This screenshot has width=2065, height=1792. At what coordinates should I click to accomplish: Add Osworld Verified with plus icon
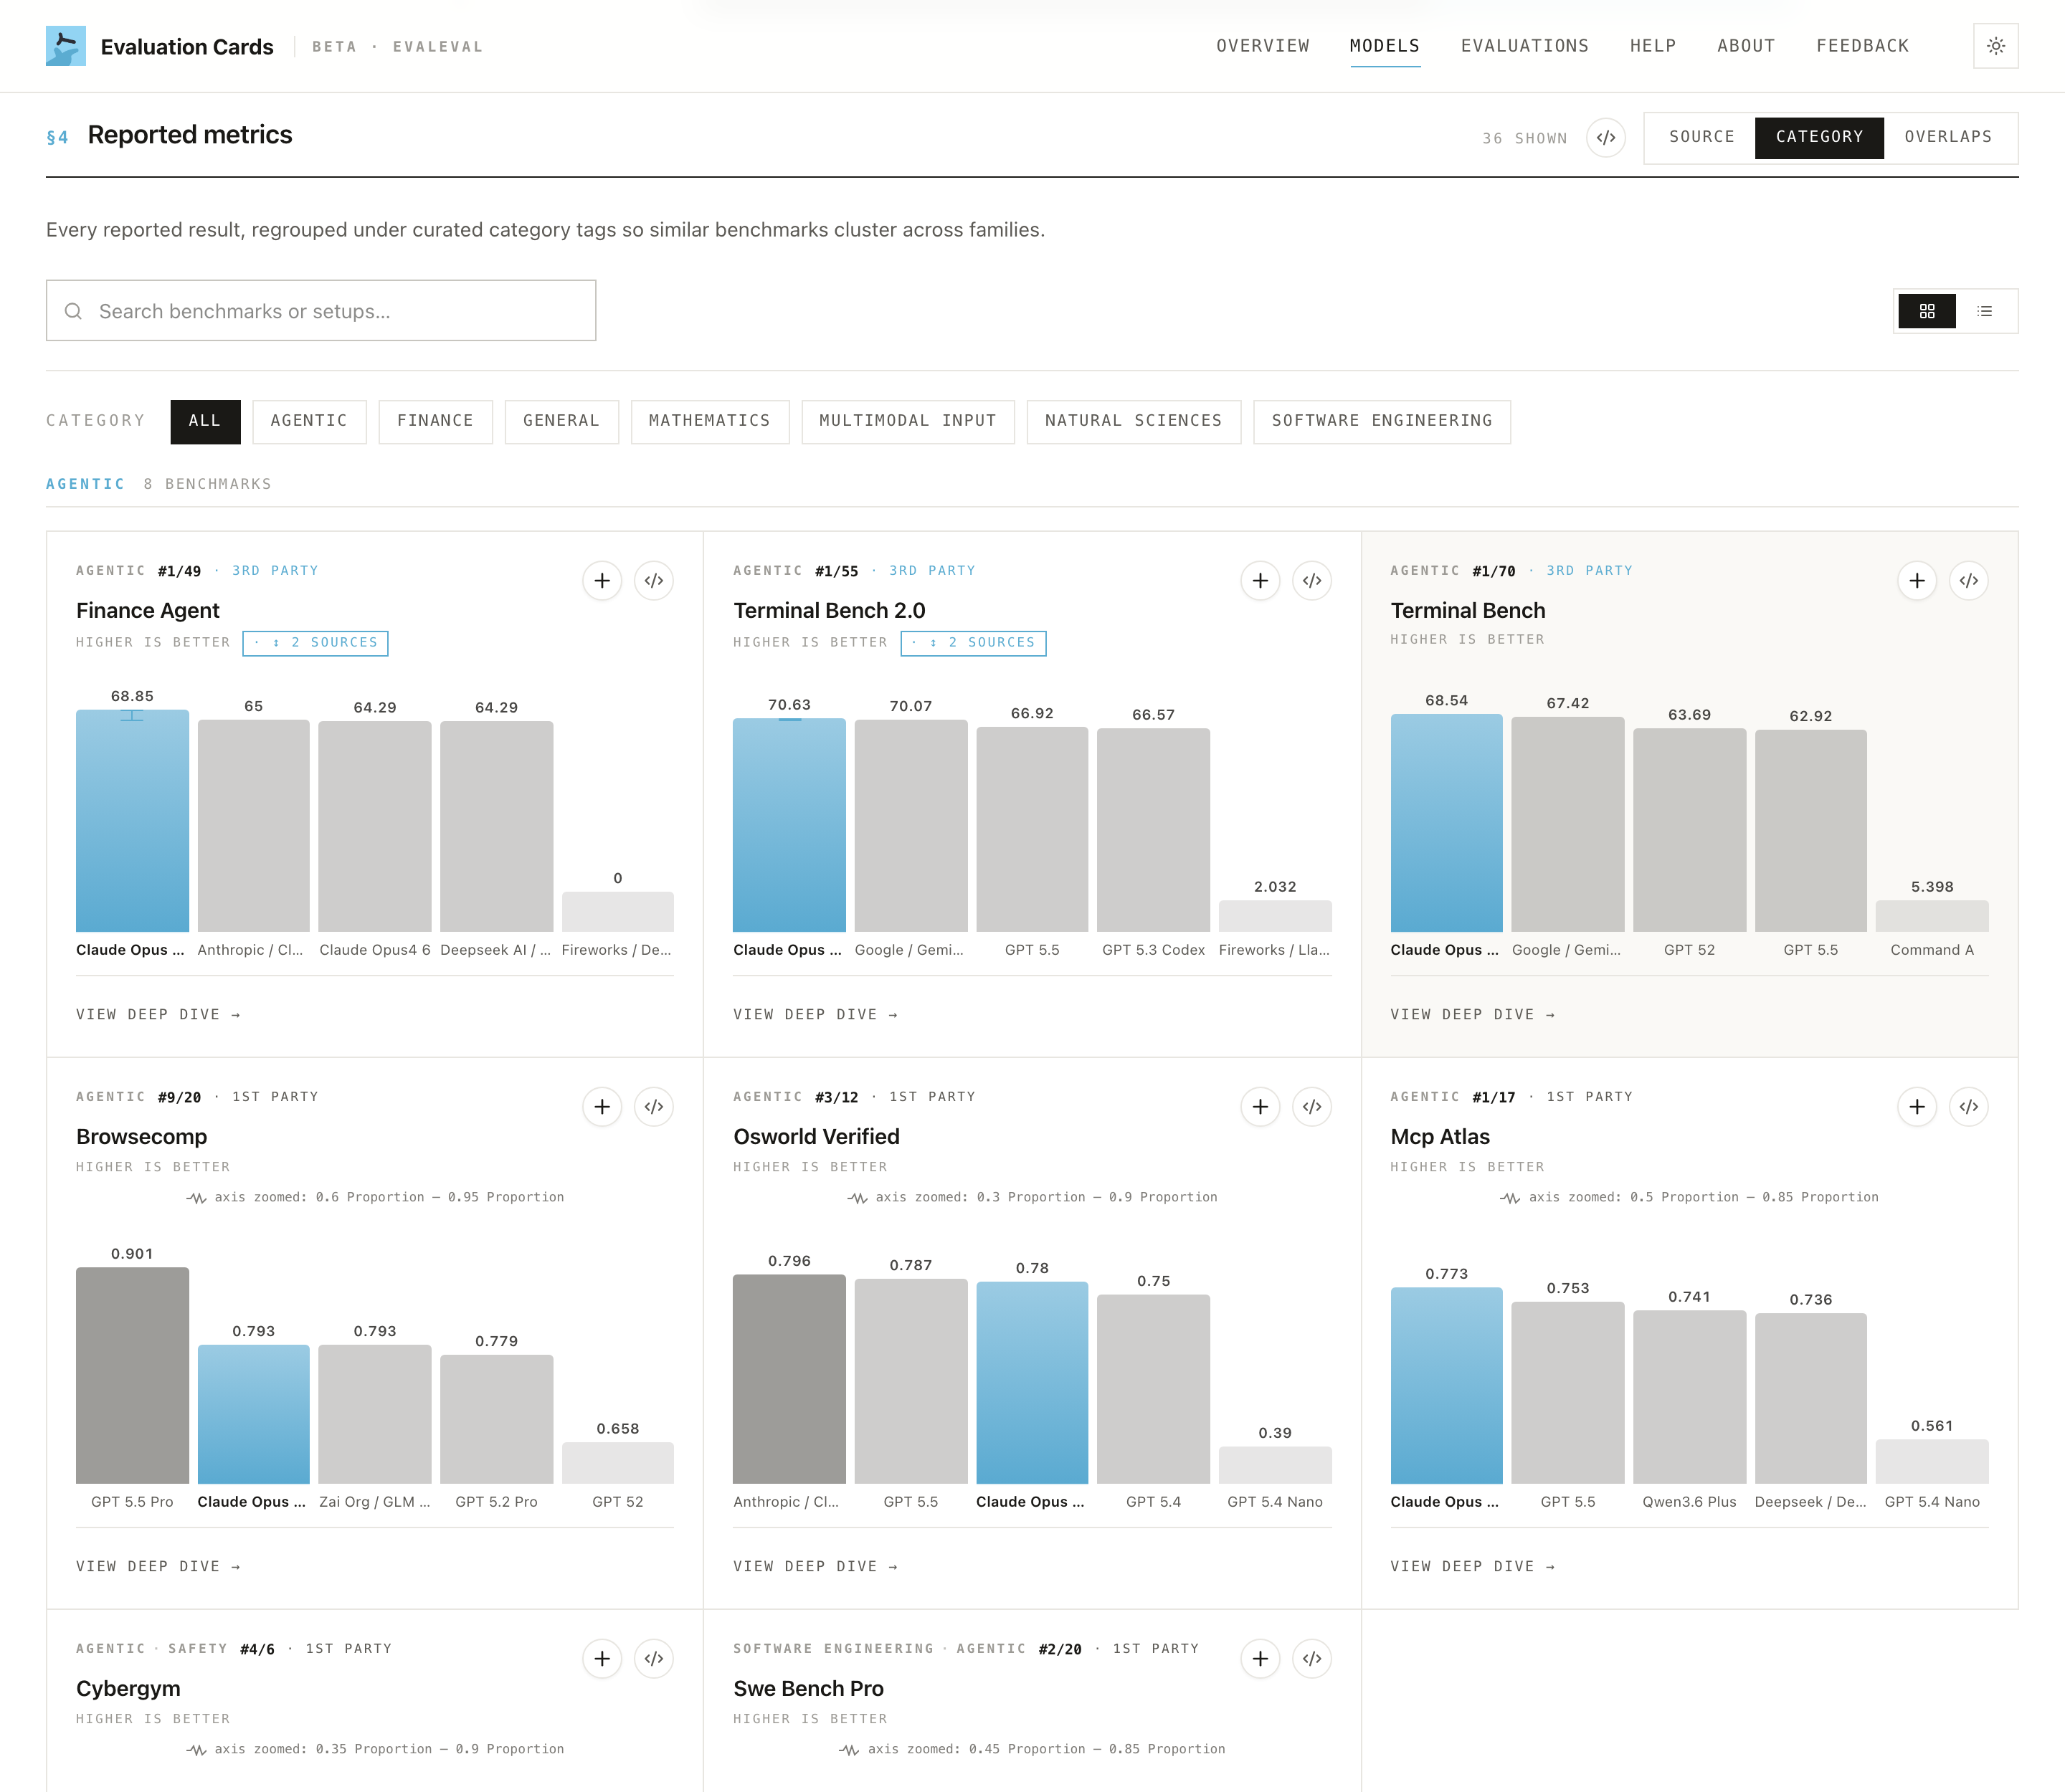click(x=1261, y=1107)
